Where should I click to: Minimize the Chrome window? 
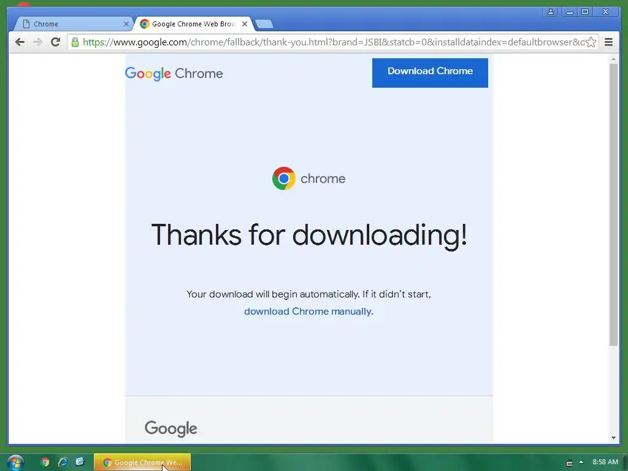[570, 12]
